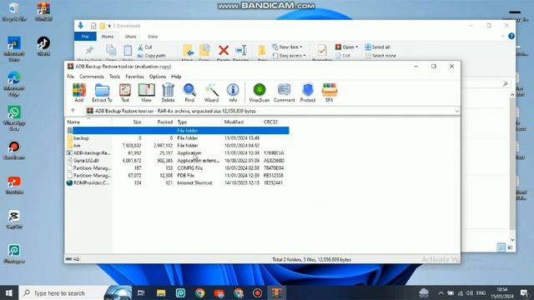Select the highlighted parent folder row
The width and height of the screenshot is (534, 300).
[177, 131]
